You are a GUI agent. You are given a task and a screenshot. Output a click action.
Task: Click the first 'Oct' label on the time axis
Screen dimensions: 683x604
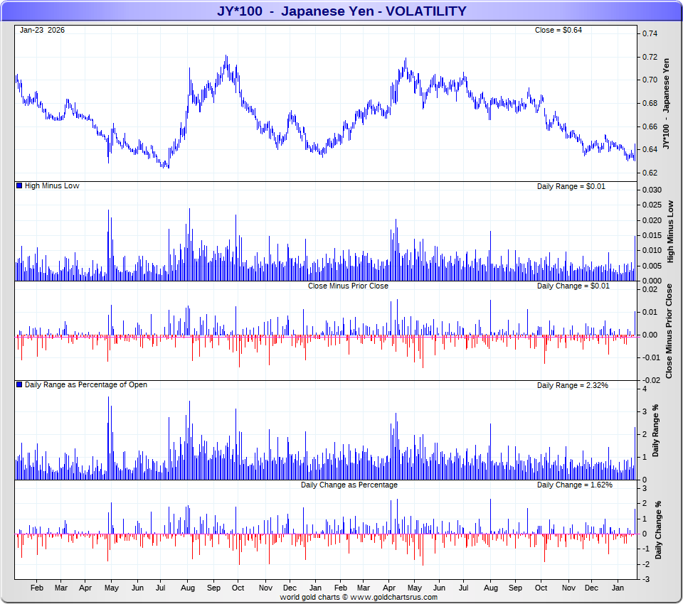click(238, 588)
